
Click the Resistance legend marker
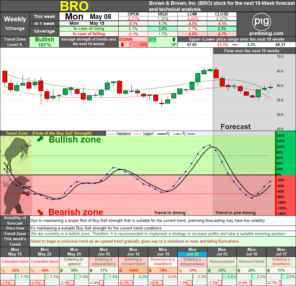click(111, 134)
